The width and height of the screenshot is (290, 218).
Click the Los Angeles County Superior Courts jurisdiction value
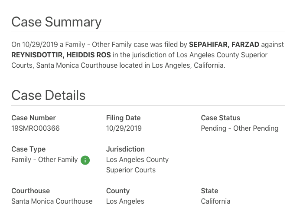137,165
